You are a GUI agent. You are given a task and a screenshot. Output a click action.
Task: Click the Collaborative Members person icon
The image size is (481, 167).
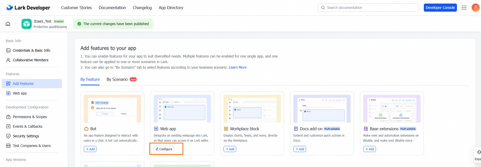tap(8, 60)
